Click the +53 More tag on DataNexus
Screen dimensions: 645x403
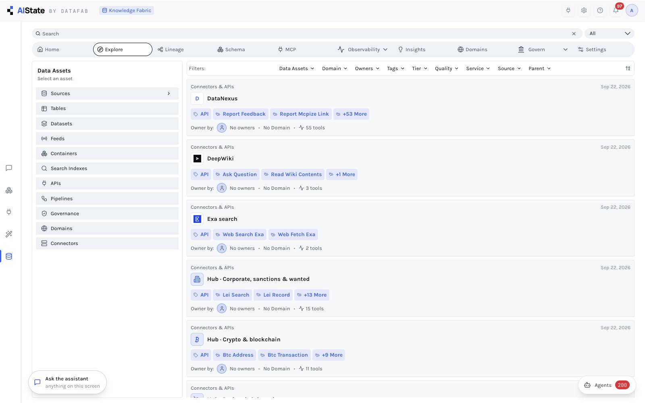click(x=352, y=114)
